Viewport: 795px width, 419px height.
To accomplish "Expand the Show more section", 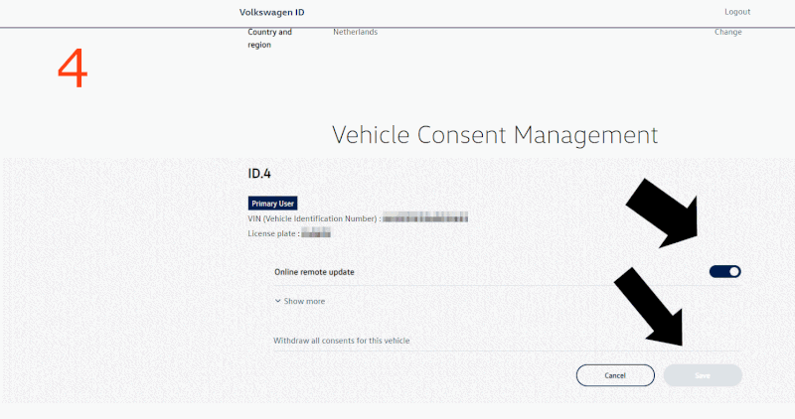I will (300, 301).
